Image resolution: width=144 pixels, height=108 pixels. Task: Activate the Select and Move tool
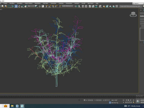click(x=16, y=6)
